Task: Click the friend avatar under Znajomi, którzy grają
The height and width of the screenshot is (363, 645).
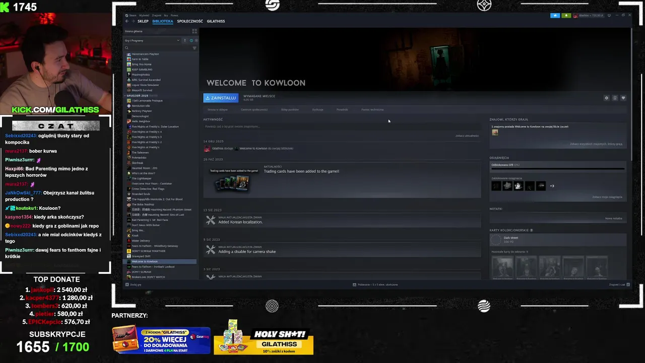Action: tap(495, 132)
